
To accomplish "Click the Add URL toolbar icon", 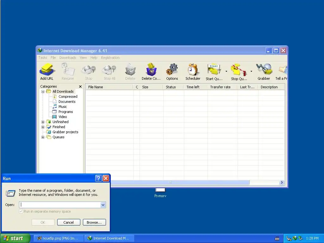I will point(47,72).
